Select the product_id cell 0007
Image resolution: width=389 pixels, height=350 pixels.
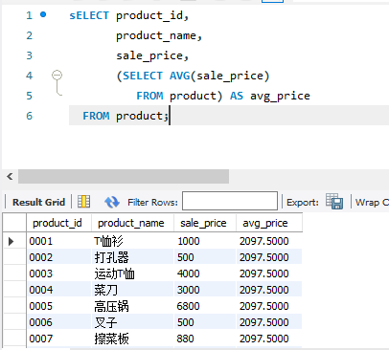(x=58, y=339)
